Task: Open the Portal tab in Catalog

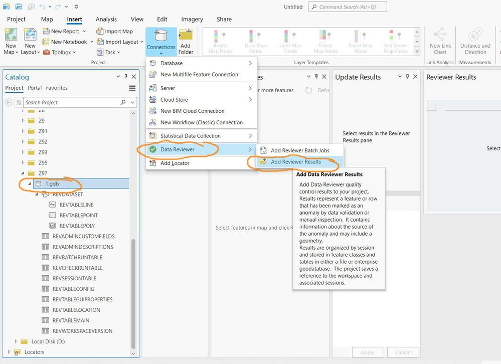Action: tap(35, 88)
